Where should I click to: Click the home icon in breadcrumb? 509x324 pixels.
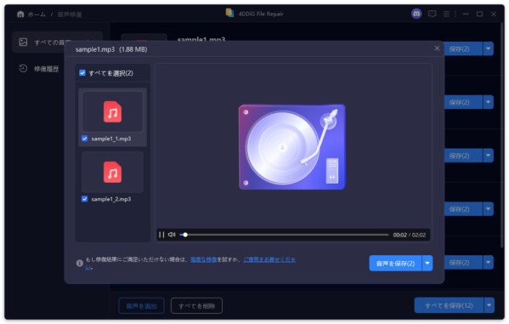click(20, 14)
